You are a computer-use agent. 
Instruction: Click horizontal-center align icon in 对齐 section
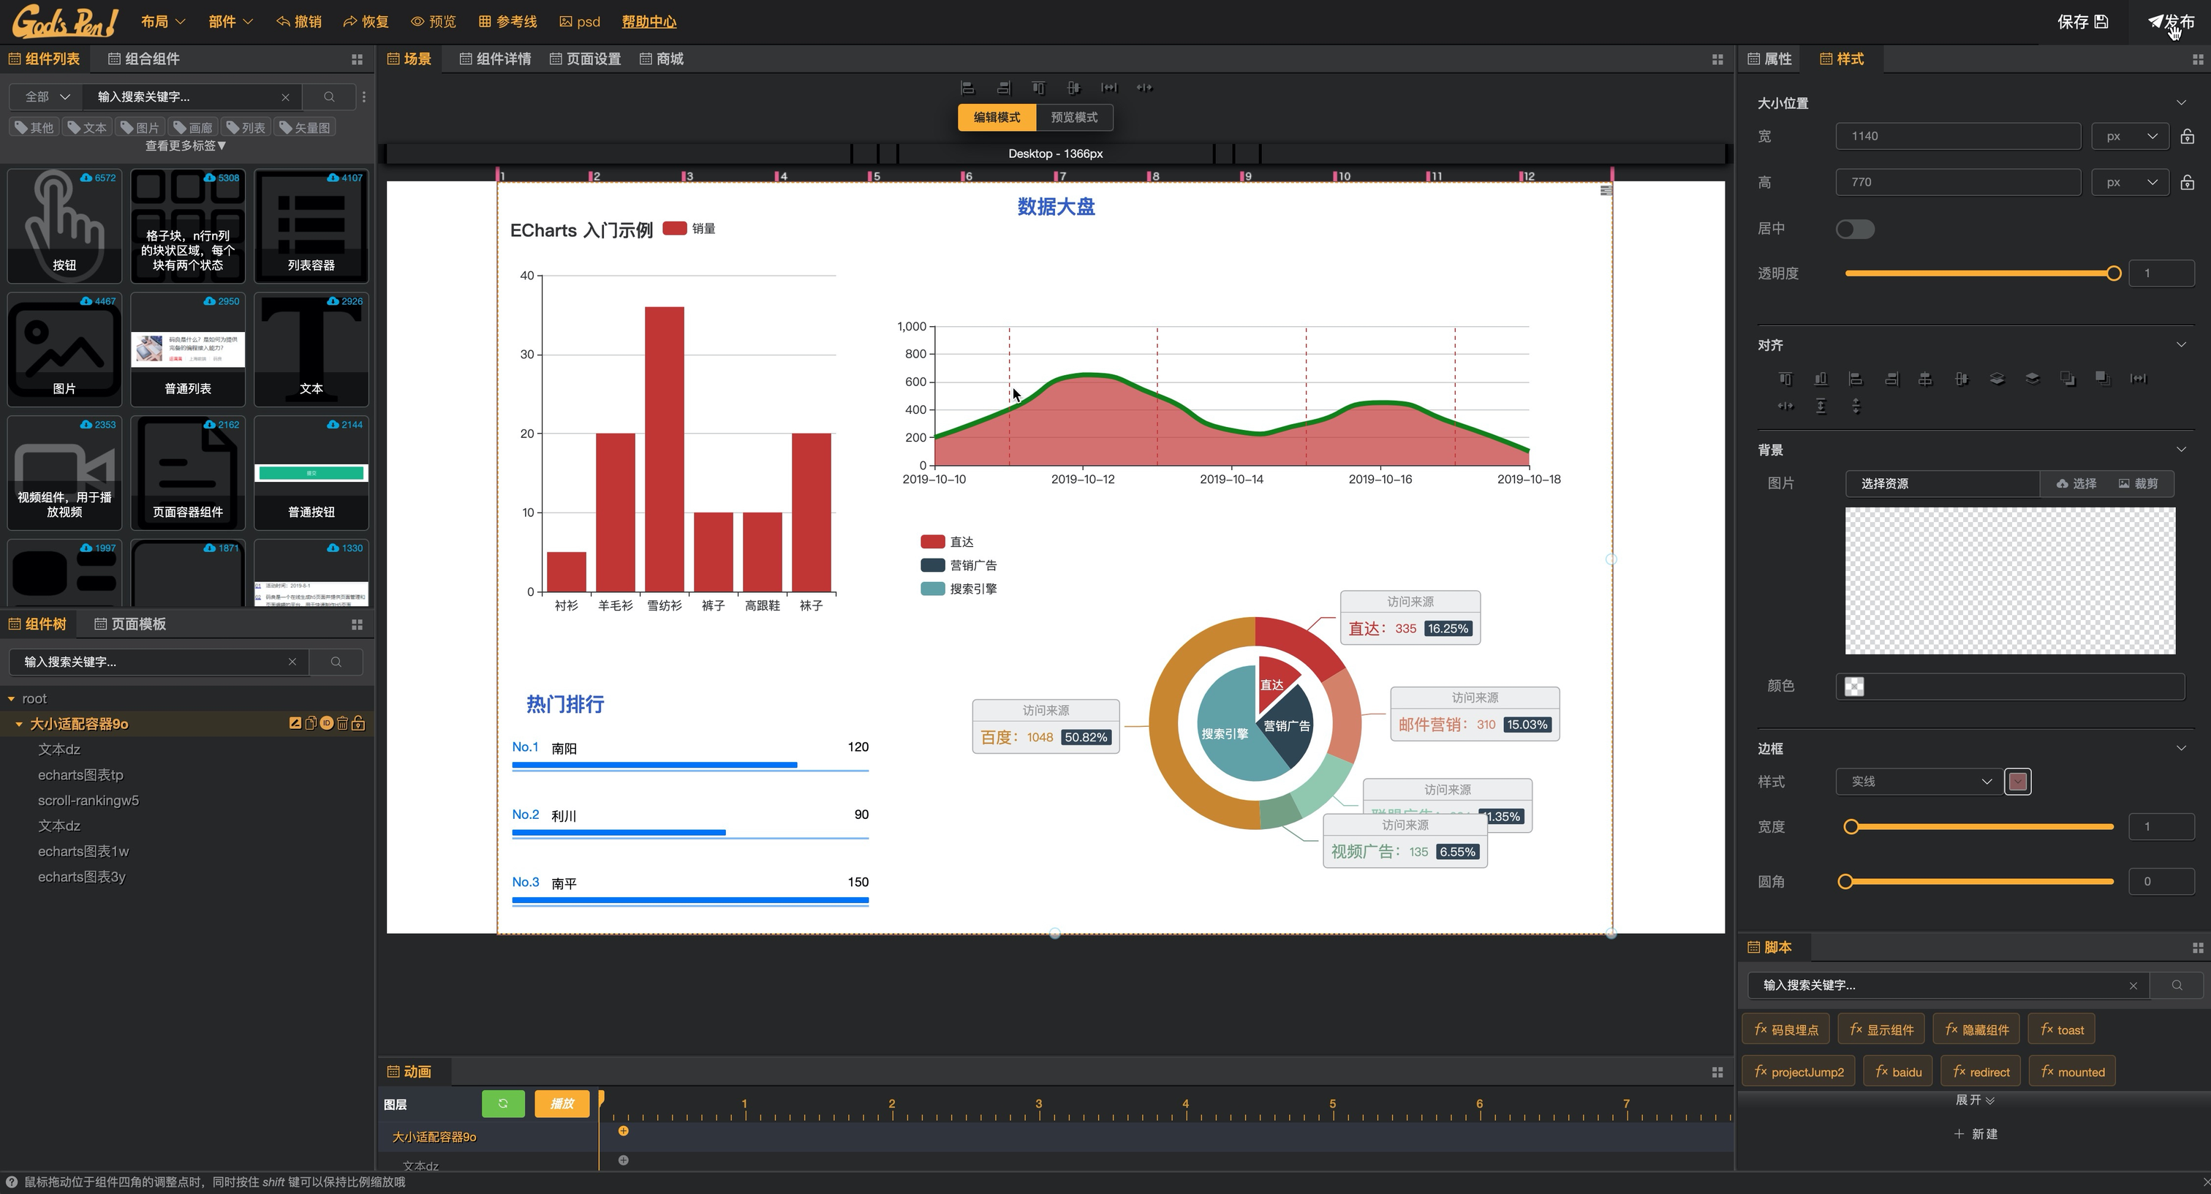[1926, 379]
